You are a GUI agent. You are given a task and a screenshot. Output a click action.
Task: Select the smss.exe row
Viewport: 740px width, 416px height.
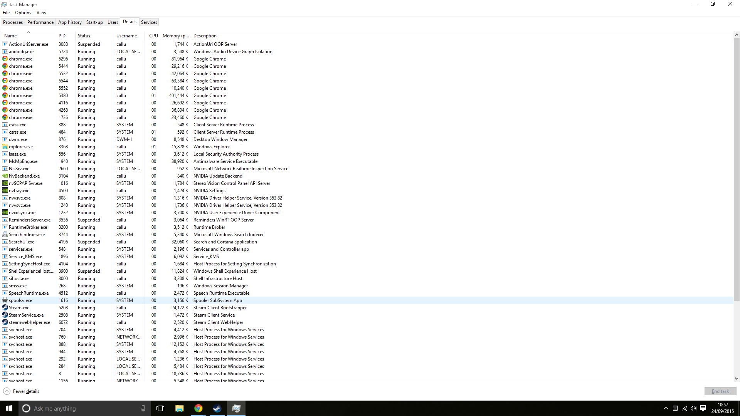point(367,286)
